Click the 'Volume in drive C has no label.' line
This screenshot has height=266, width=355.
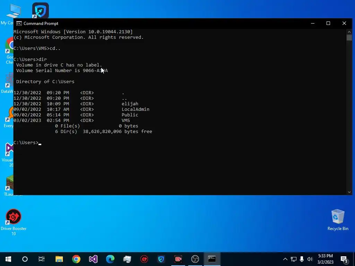coord(59,65)
